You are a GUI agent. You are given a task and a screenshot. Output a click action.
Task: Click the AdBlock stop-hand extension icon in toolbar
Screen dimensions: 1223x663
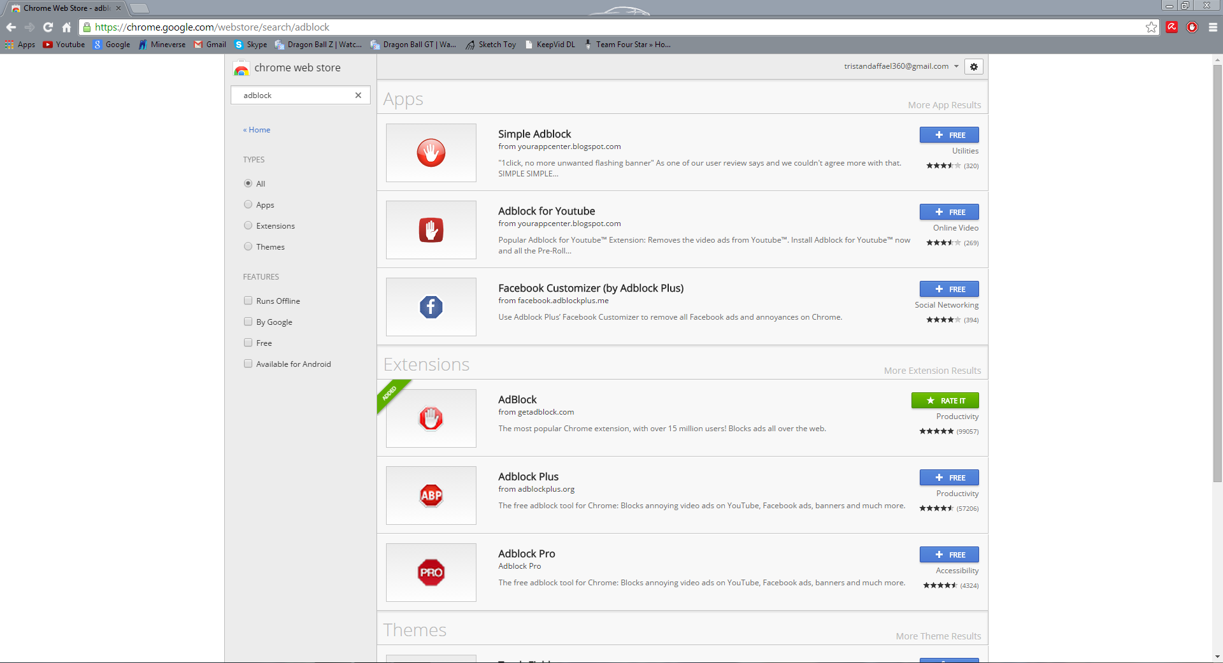point(1192,27)
